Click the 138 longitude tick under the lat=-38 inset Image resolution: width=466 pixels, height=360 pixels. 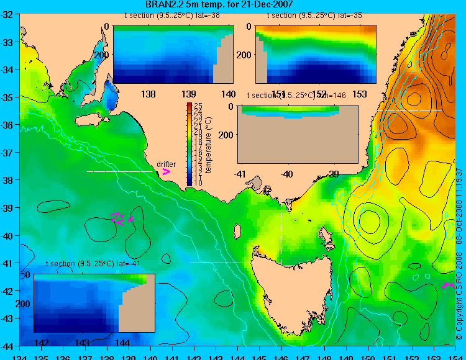[x=148, y=94]
